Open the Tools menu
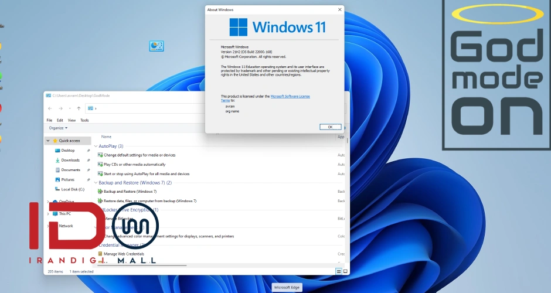This screenshot has height=293, width=551. coord(84,120)
